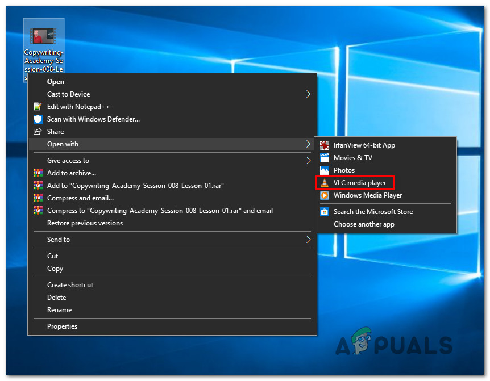Screen dimensions: 490x381
Task: Click the IrfanView red cat icon
Action: 325,145
